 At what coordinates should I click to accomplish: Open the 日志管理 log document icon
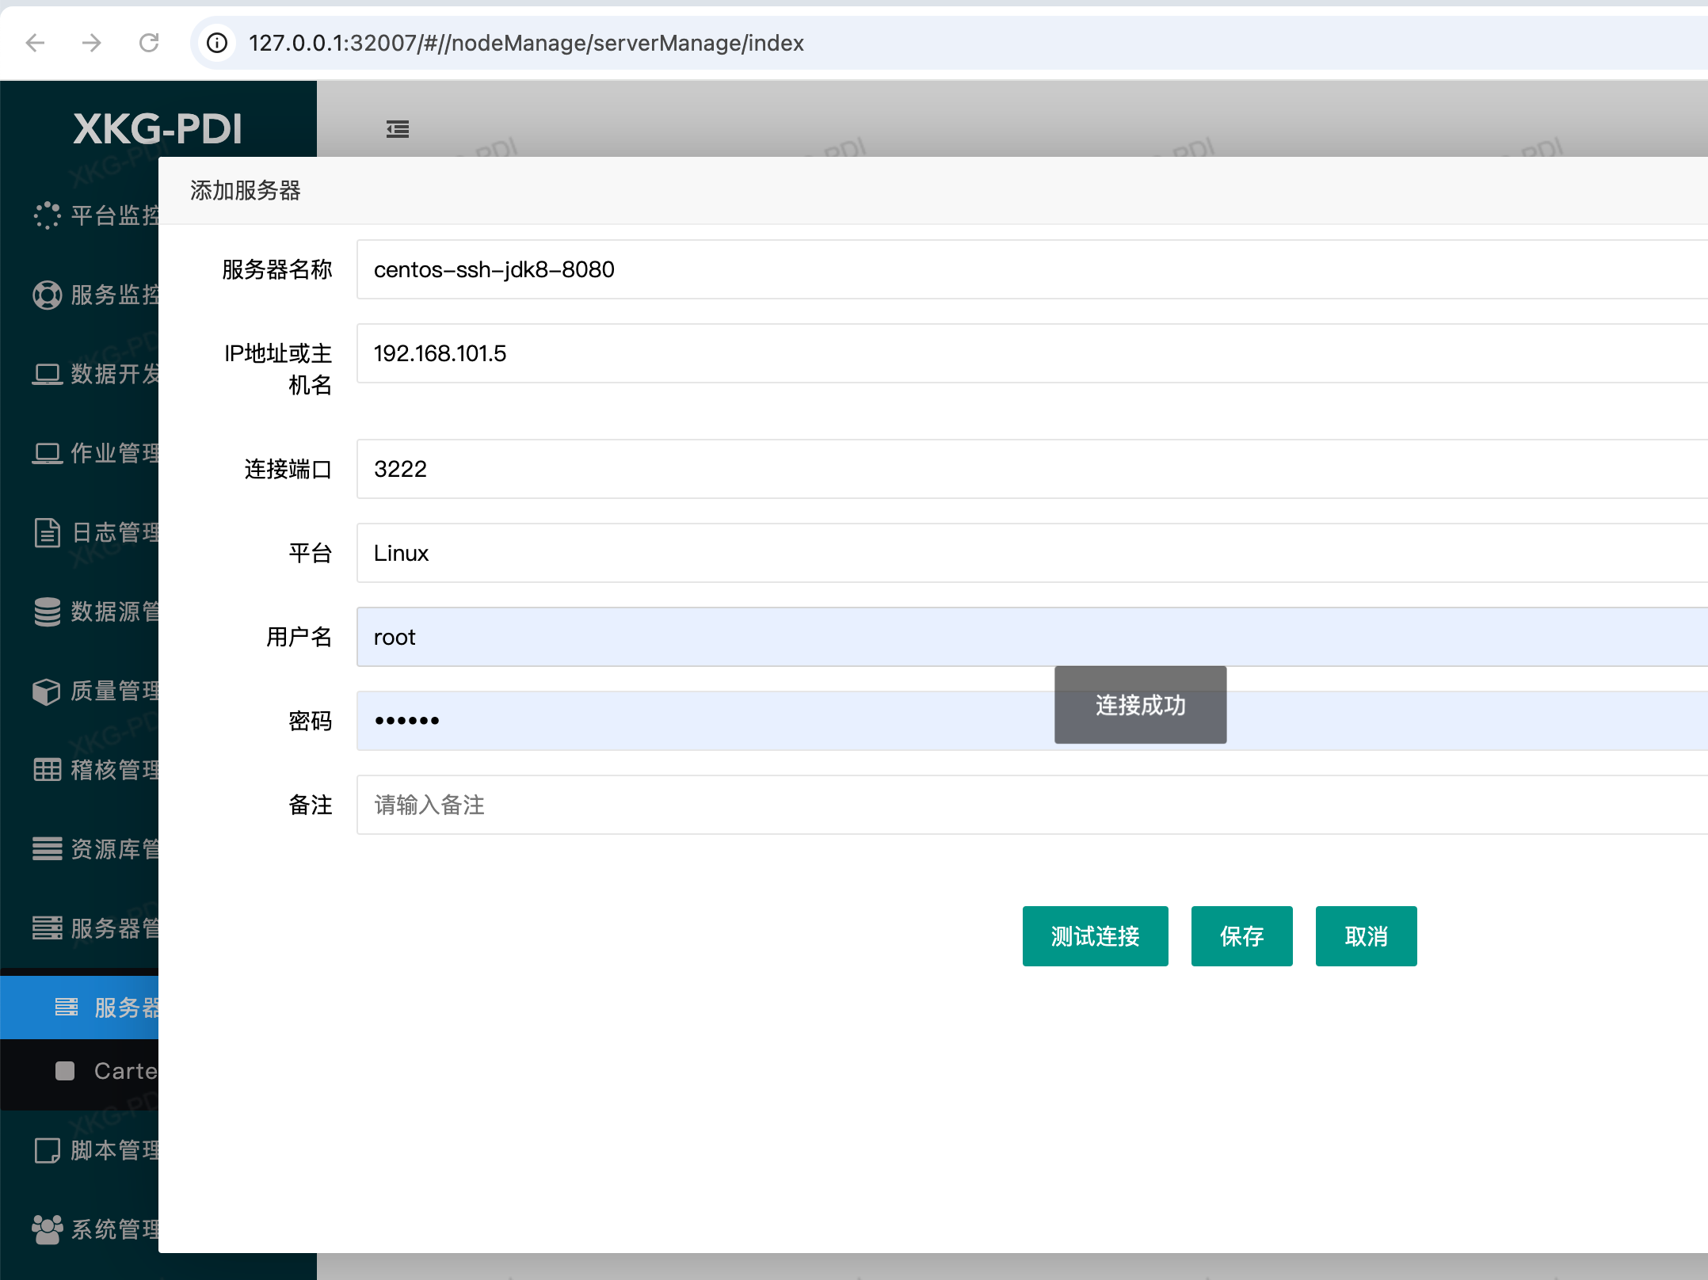click(x=48, y=532)
